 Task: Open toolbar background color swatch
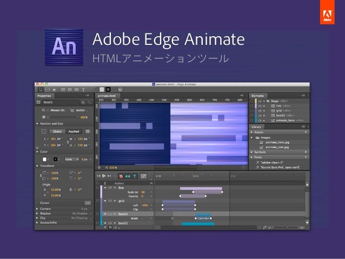102,89
